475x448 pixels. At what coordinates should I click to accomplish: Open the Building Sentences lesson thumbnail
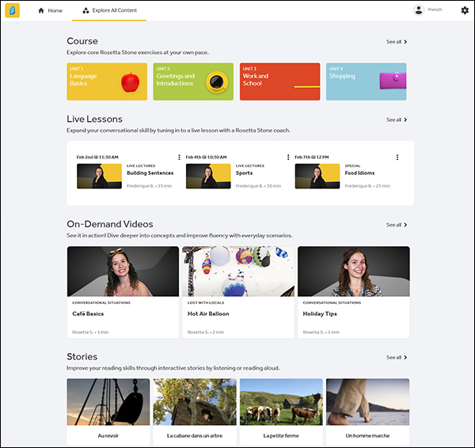(x=99, y=177)
